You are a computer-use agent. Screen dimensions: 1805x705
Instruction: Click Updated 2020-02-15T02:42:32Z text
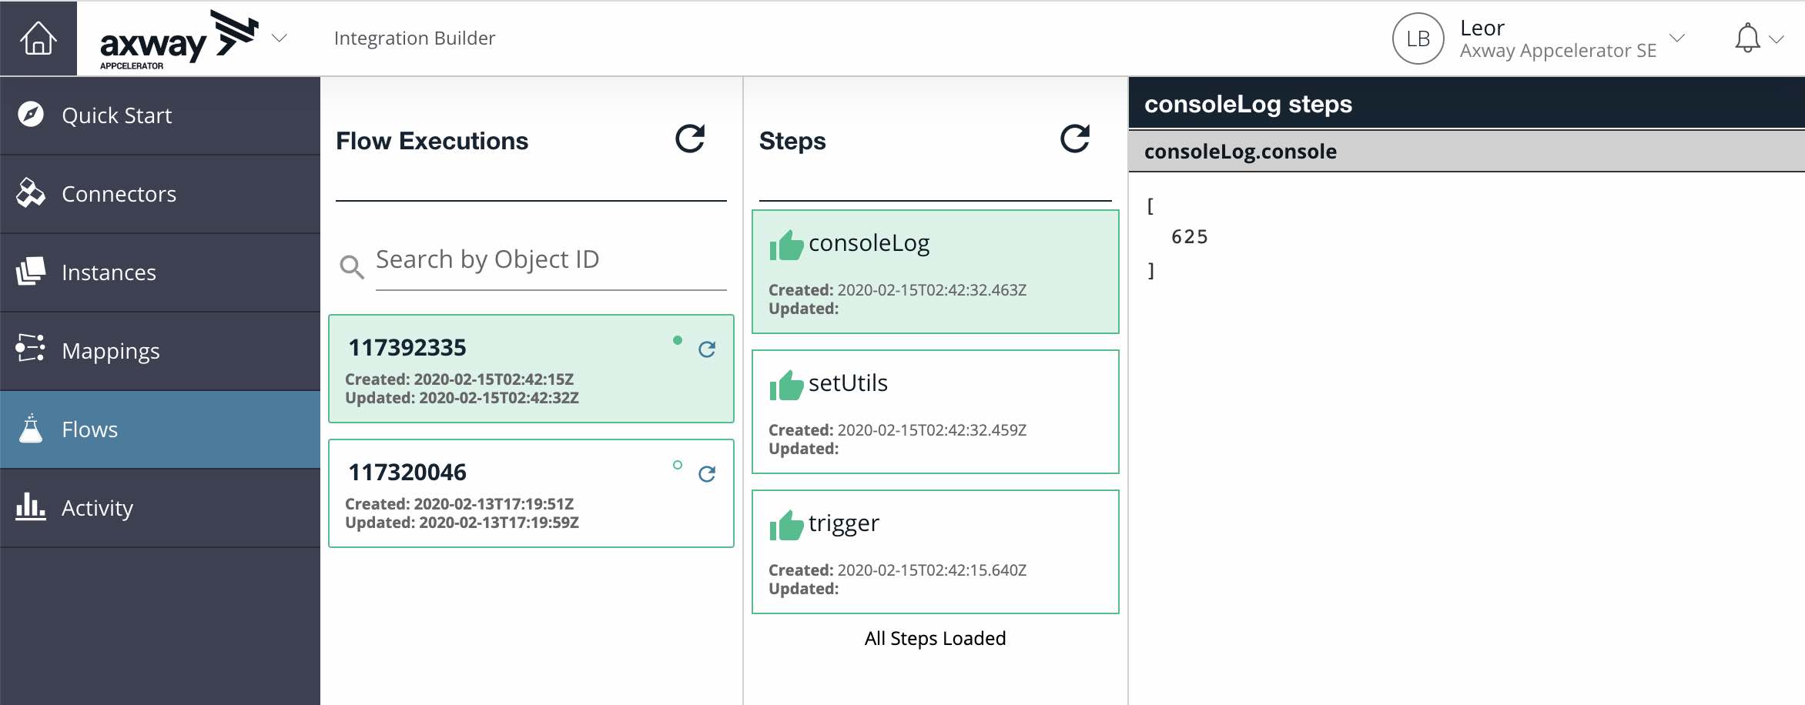coord(462,398)
